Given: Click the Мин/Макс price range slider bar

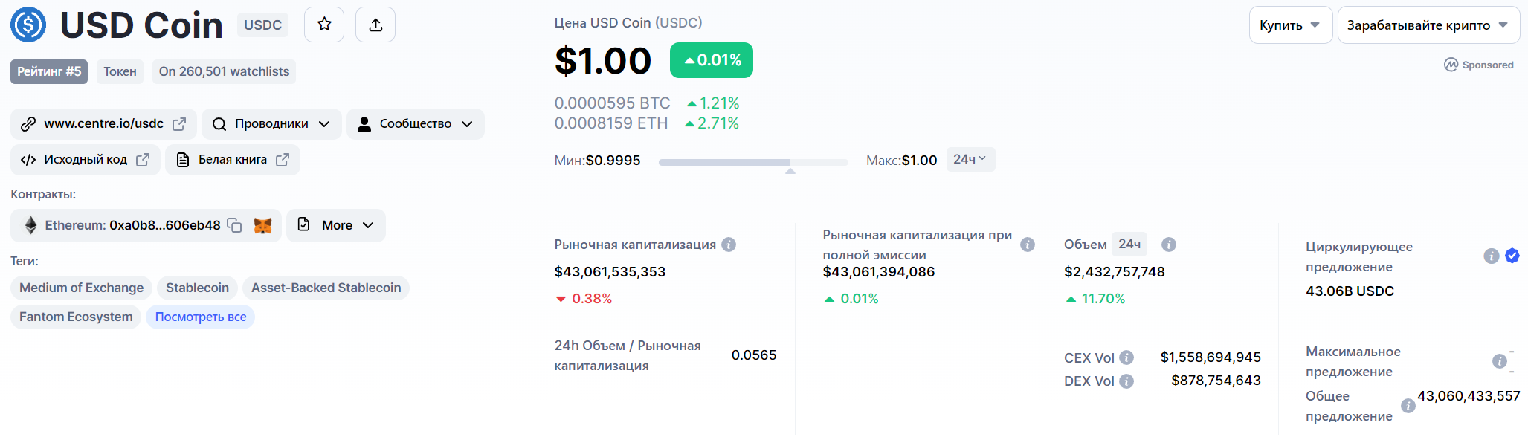Looking at the screenshot, I should 753,161.
